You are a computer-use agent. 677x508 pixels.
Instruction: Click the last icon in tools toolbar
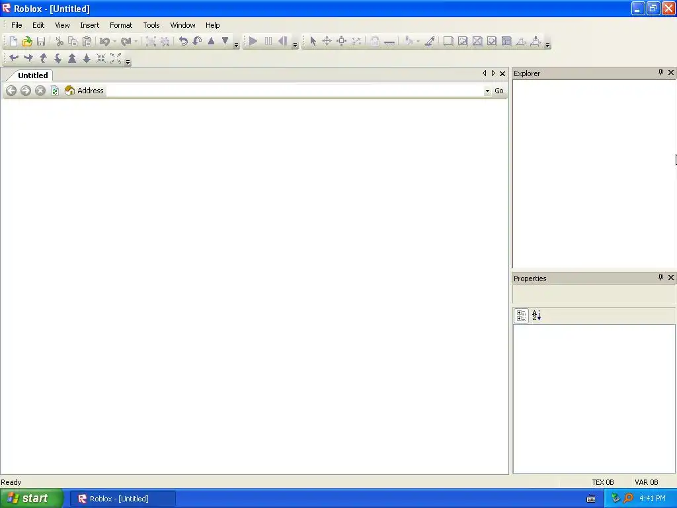point(536,42)
